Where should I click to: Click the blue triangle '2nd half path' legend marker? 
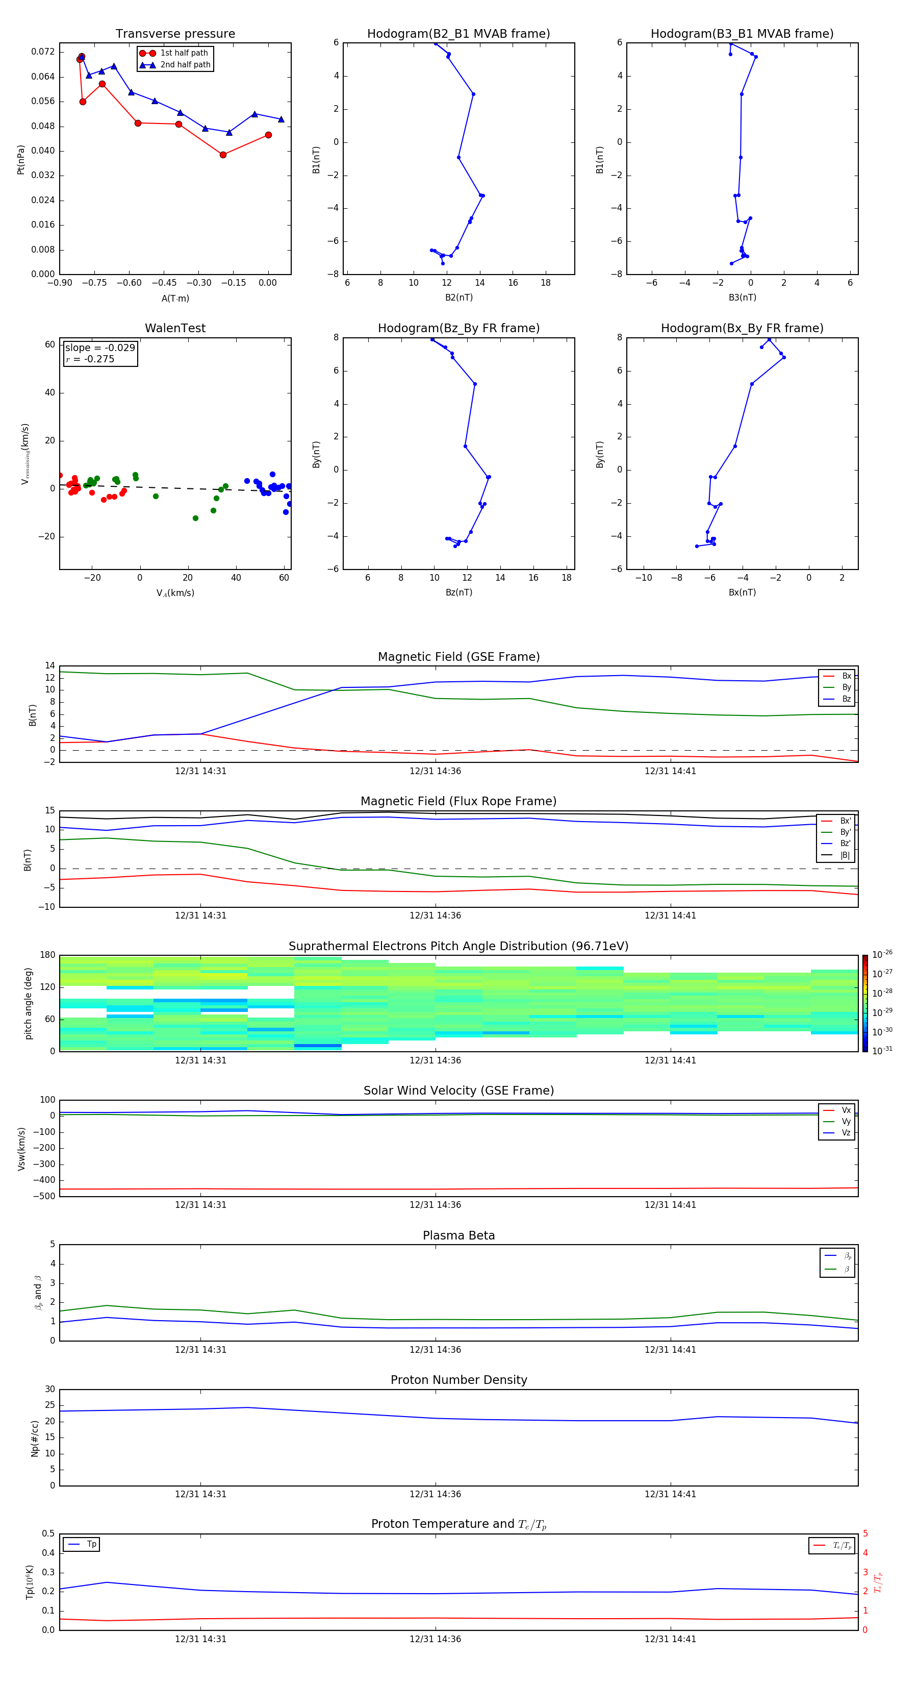pos(148,65)
